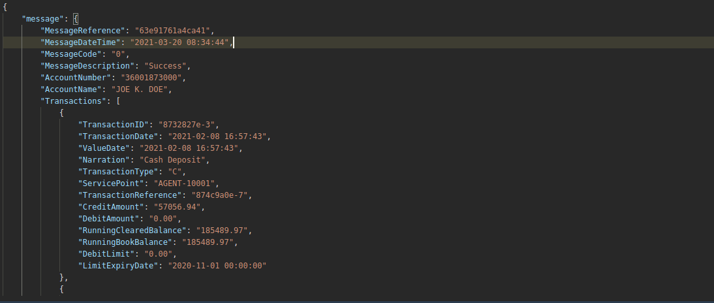The width and height of the screenshot is (714, 303).
Task: Select the value "JOE K. DOE"
Action: pyautogui.click(x=139, y=89)
